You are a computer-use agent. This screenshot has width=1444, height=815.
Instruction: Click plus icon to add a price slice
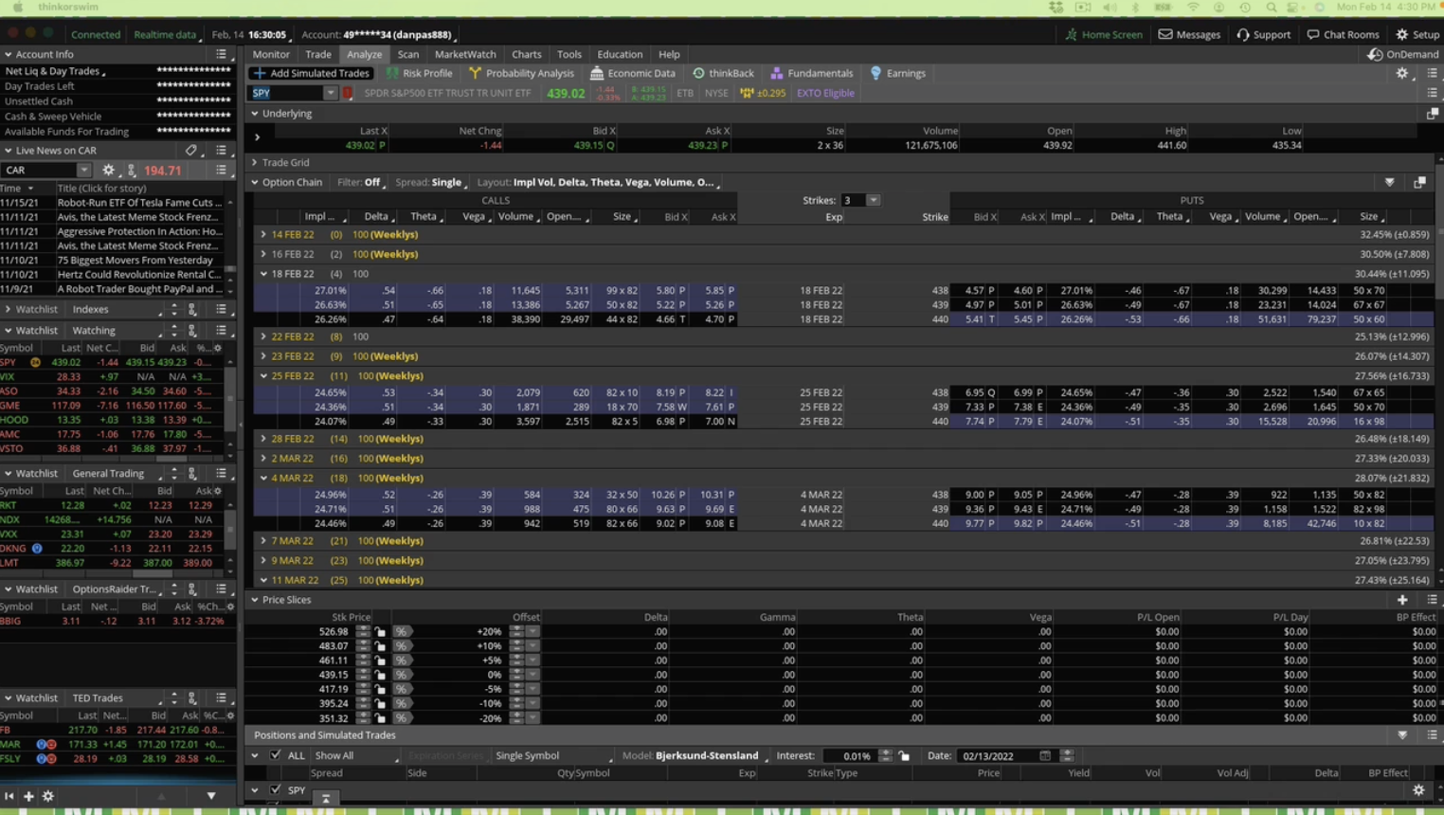(x=1402, y=600)
